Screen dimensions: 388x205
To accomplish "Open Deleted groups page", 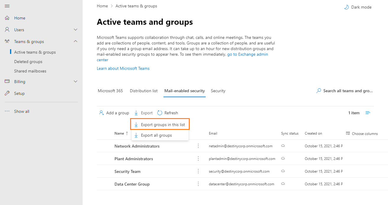I will click(28, 62).
